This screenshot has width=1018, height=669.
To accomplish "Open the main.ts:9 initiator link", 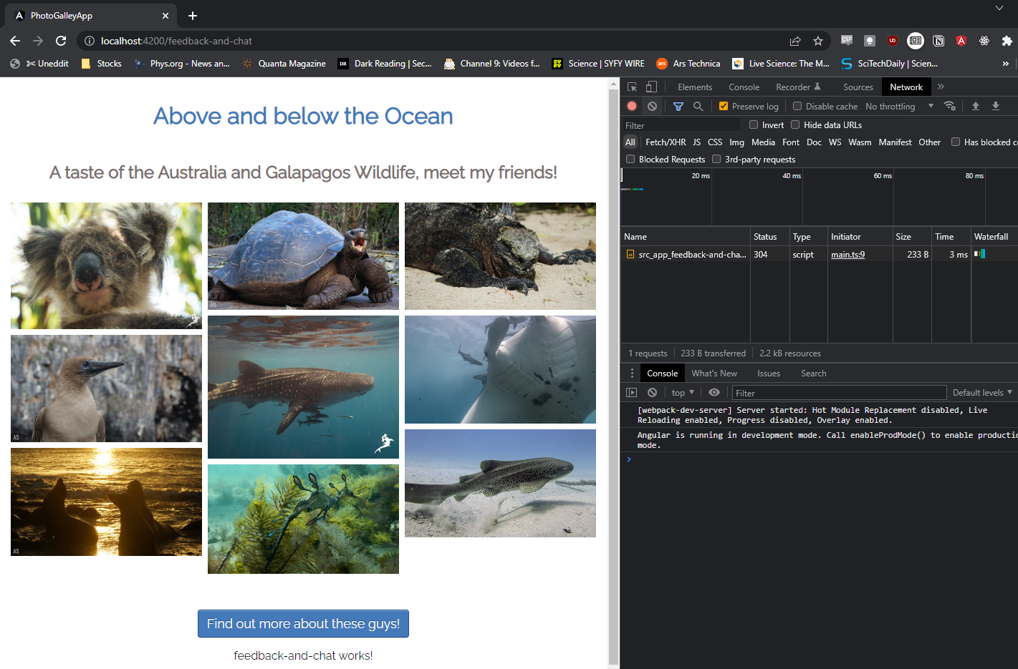I will (847, 254).
